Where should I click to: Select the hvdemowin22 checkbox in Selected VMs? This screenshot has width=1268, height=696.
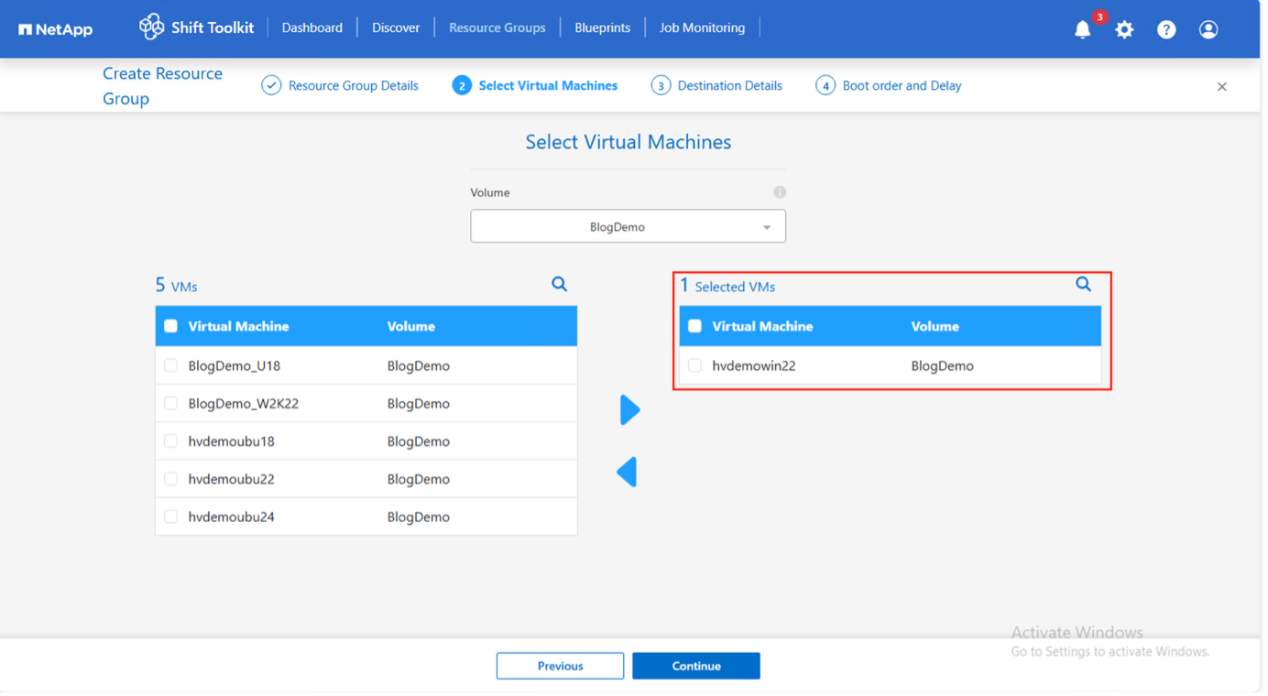click(x=694, y=365)
